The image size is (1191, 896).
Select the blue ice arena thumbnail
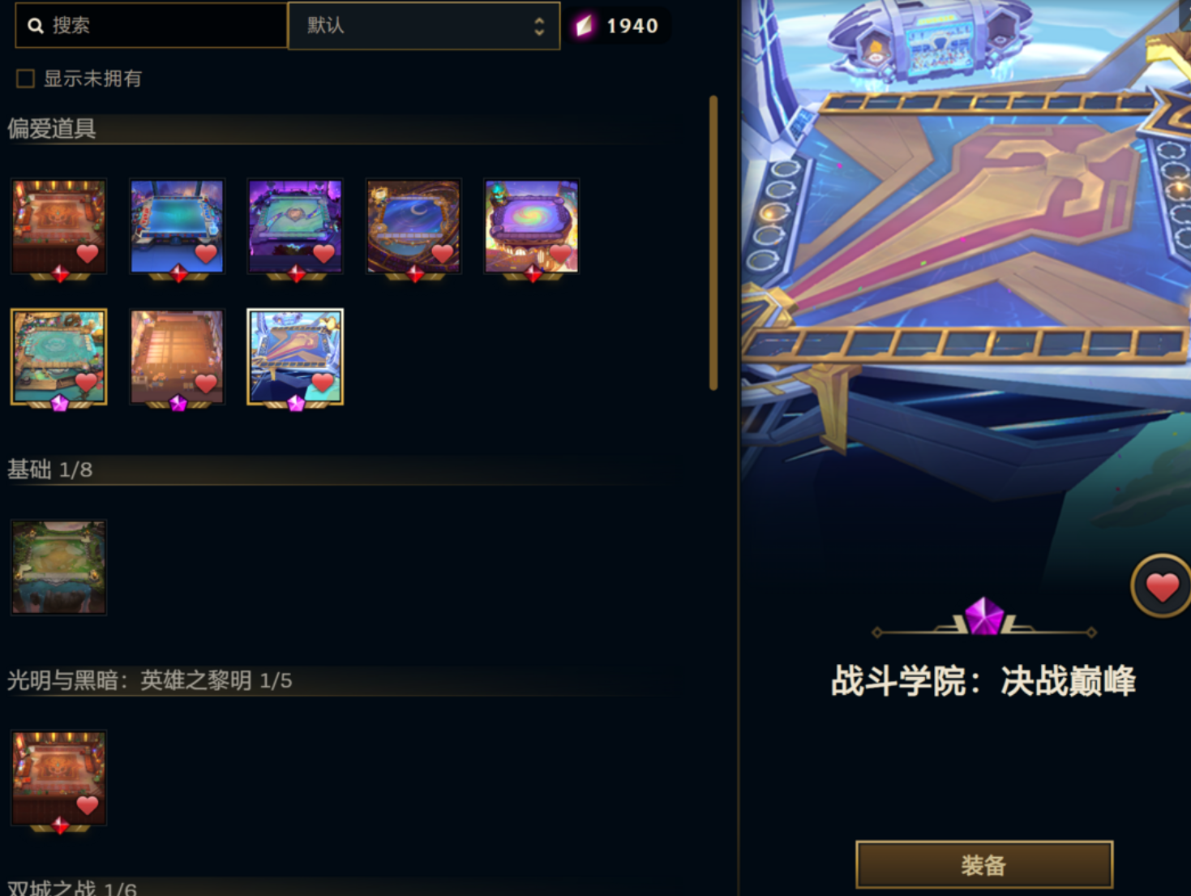click(x=177, y=226)
